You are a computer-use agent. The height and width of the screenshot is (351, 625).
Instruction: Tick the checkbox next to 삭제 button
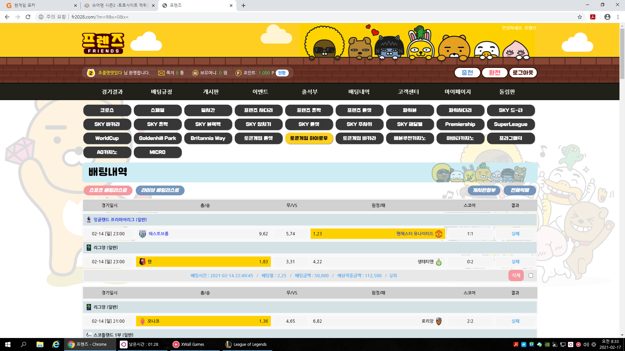click(x=531, y=276)
